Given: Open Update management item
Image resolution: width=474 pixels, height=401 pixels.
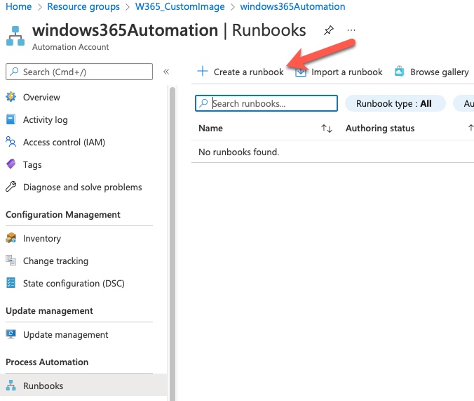Looking at the screenshot, I should [65, 334].
